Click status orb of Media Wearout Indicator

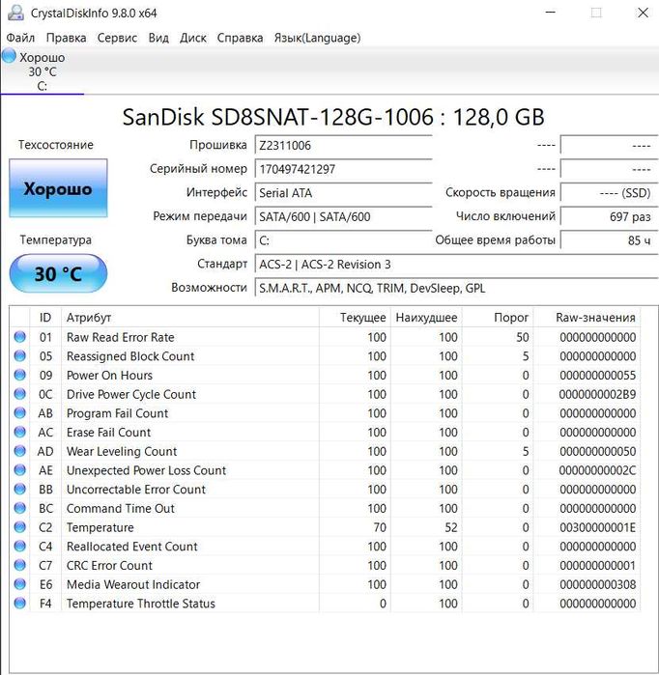20,583
